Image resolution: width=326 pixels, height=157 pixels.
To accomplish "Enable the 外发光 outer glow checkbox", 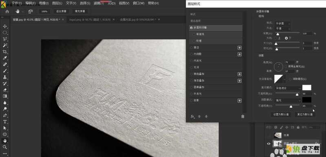I will click(191, 94).
